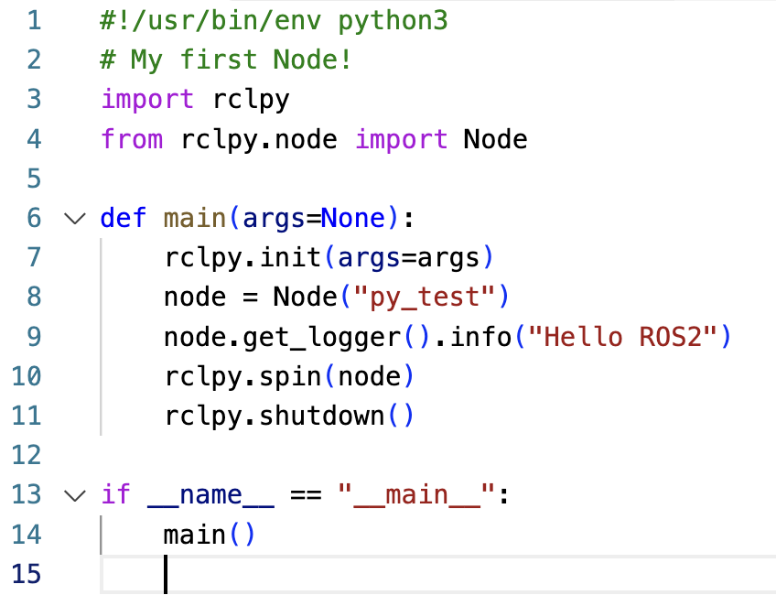Click line number 8 in gutter
This screenshot has height=606, width=776.
tap(34, 298)
